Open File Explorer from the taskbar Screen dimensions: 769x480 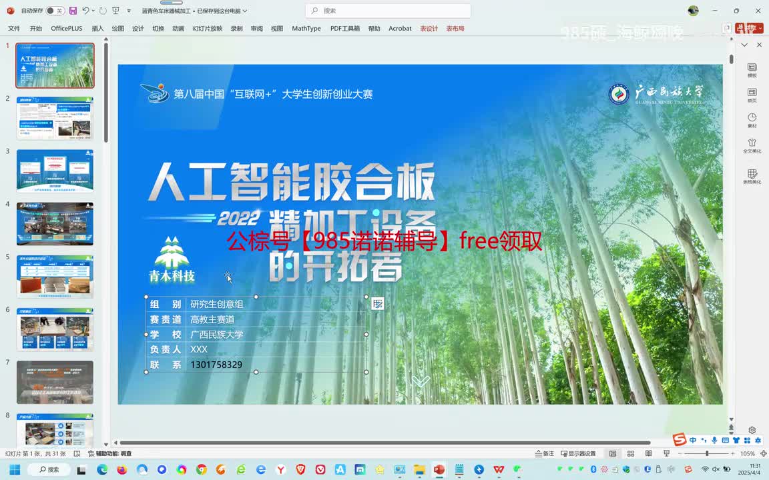[419, 470]
